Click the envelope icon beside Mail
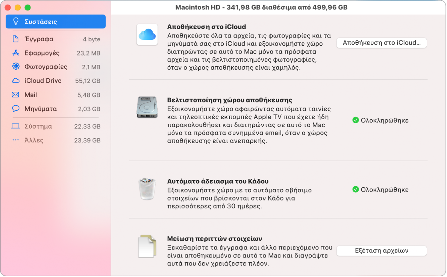The image size is (447, 277). pyautogui.click(x=15, y=95)
